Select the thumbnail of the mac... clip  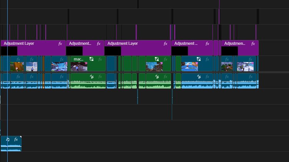point(79,67)
